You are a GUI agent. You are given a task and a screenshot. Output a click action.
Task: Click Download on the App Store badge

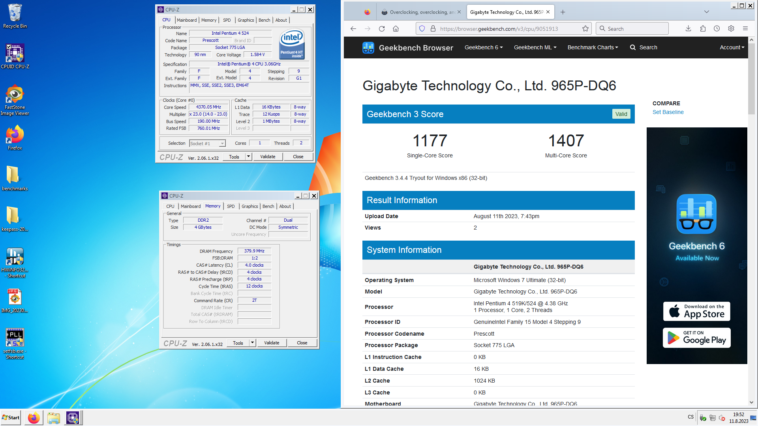(x=697, y=311)
